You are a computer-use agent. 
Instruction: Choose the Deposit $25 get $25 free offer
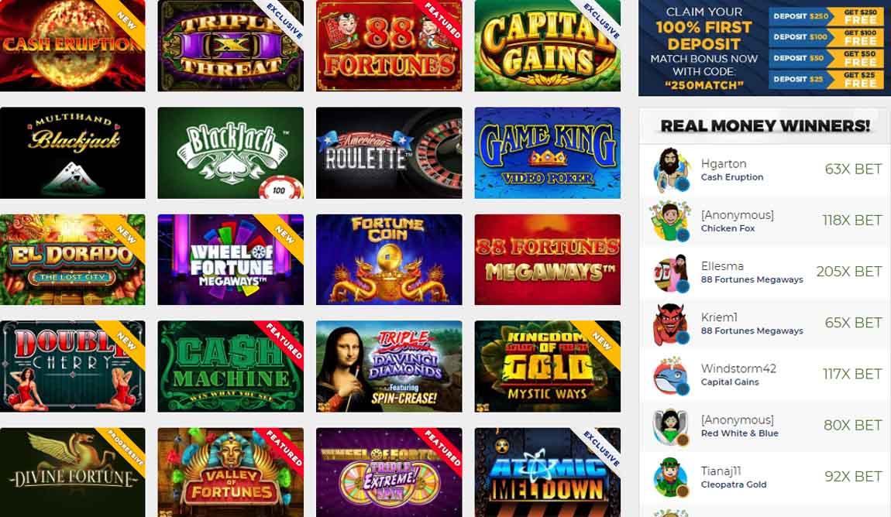[x=826, y=80]
